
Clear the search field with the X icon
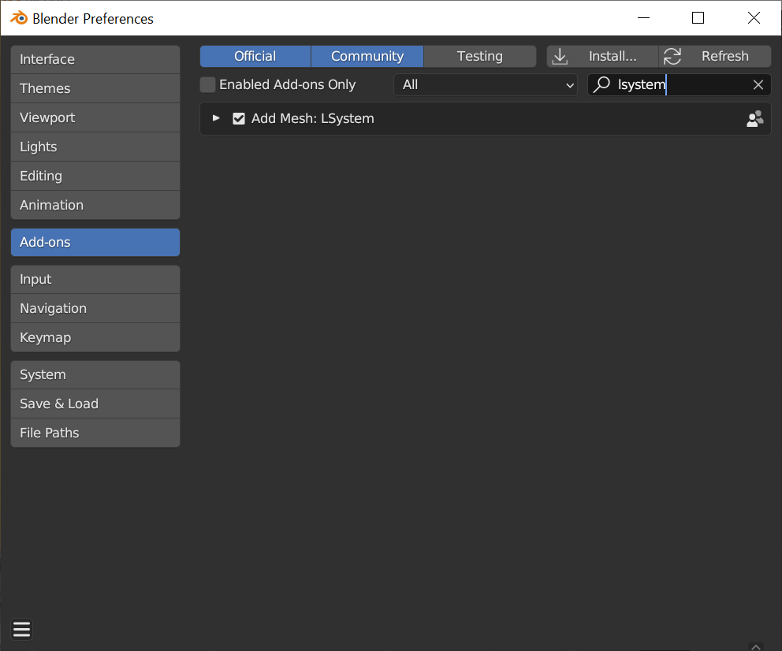pos(758,84)
